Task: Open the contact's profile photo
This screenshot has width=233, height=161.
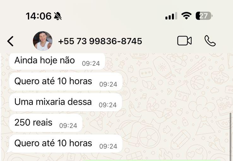Action: pyautogui.click(x=43, y=41)
